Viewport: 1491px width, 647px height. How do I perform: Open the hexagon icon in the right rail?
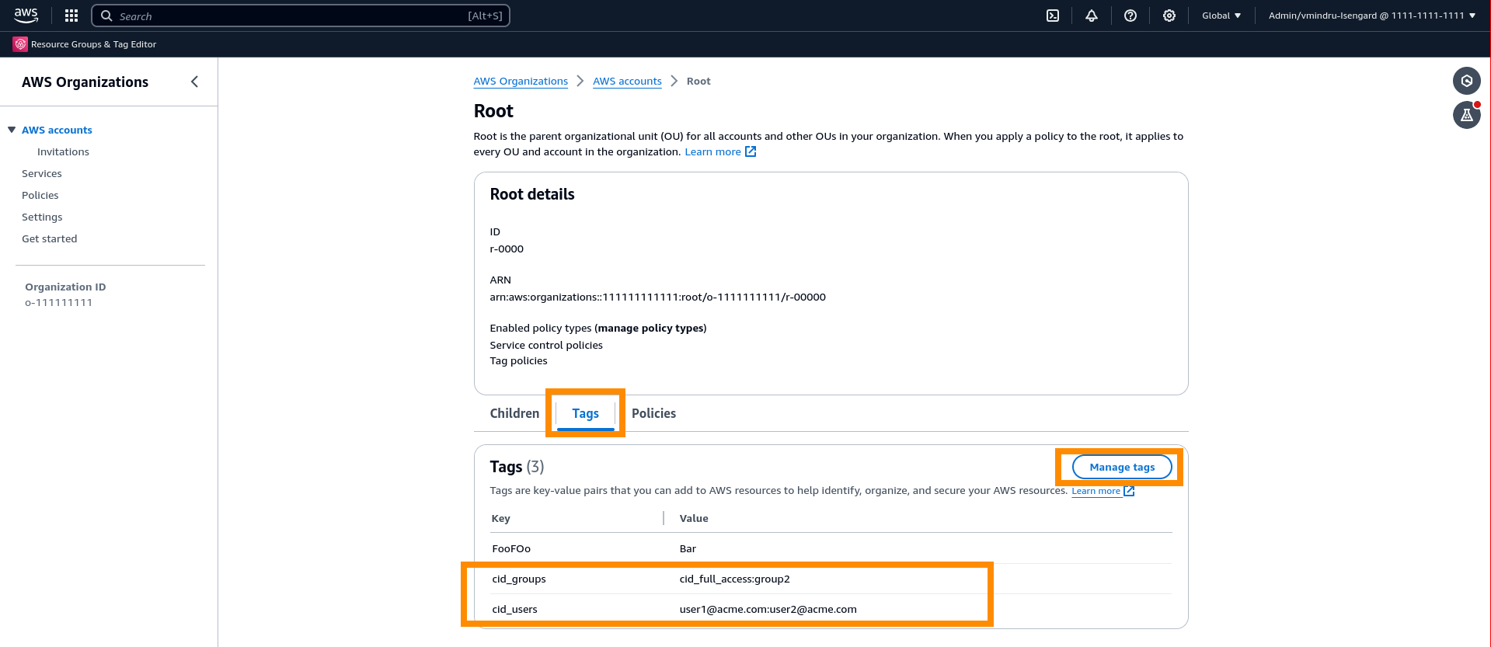pyautogui.click(x=1467, y=81)
